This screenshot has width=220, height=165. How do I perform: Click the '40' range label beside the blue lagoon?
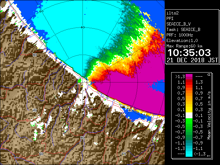pyautogui.click(x=130, y=110)
